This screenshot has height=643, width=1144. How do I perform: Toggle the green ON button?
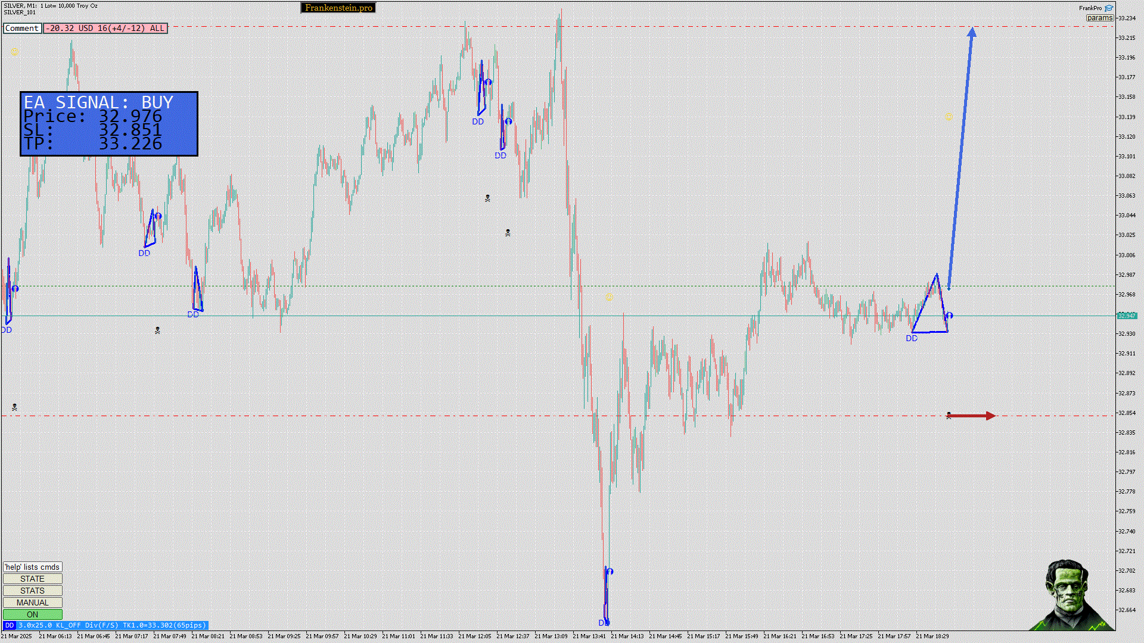coord(32,614)
